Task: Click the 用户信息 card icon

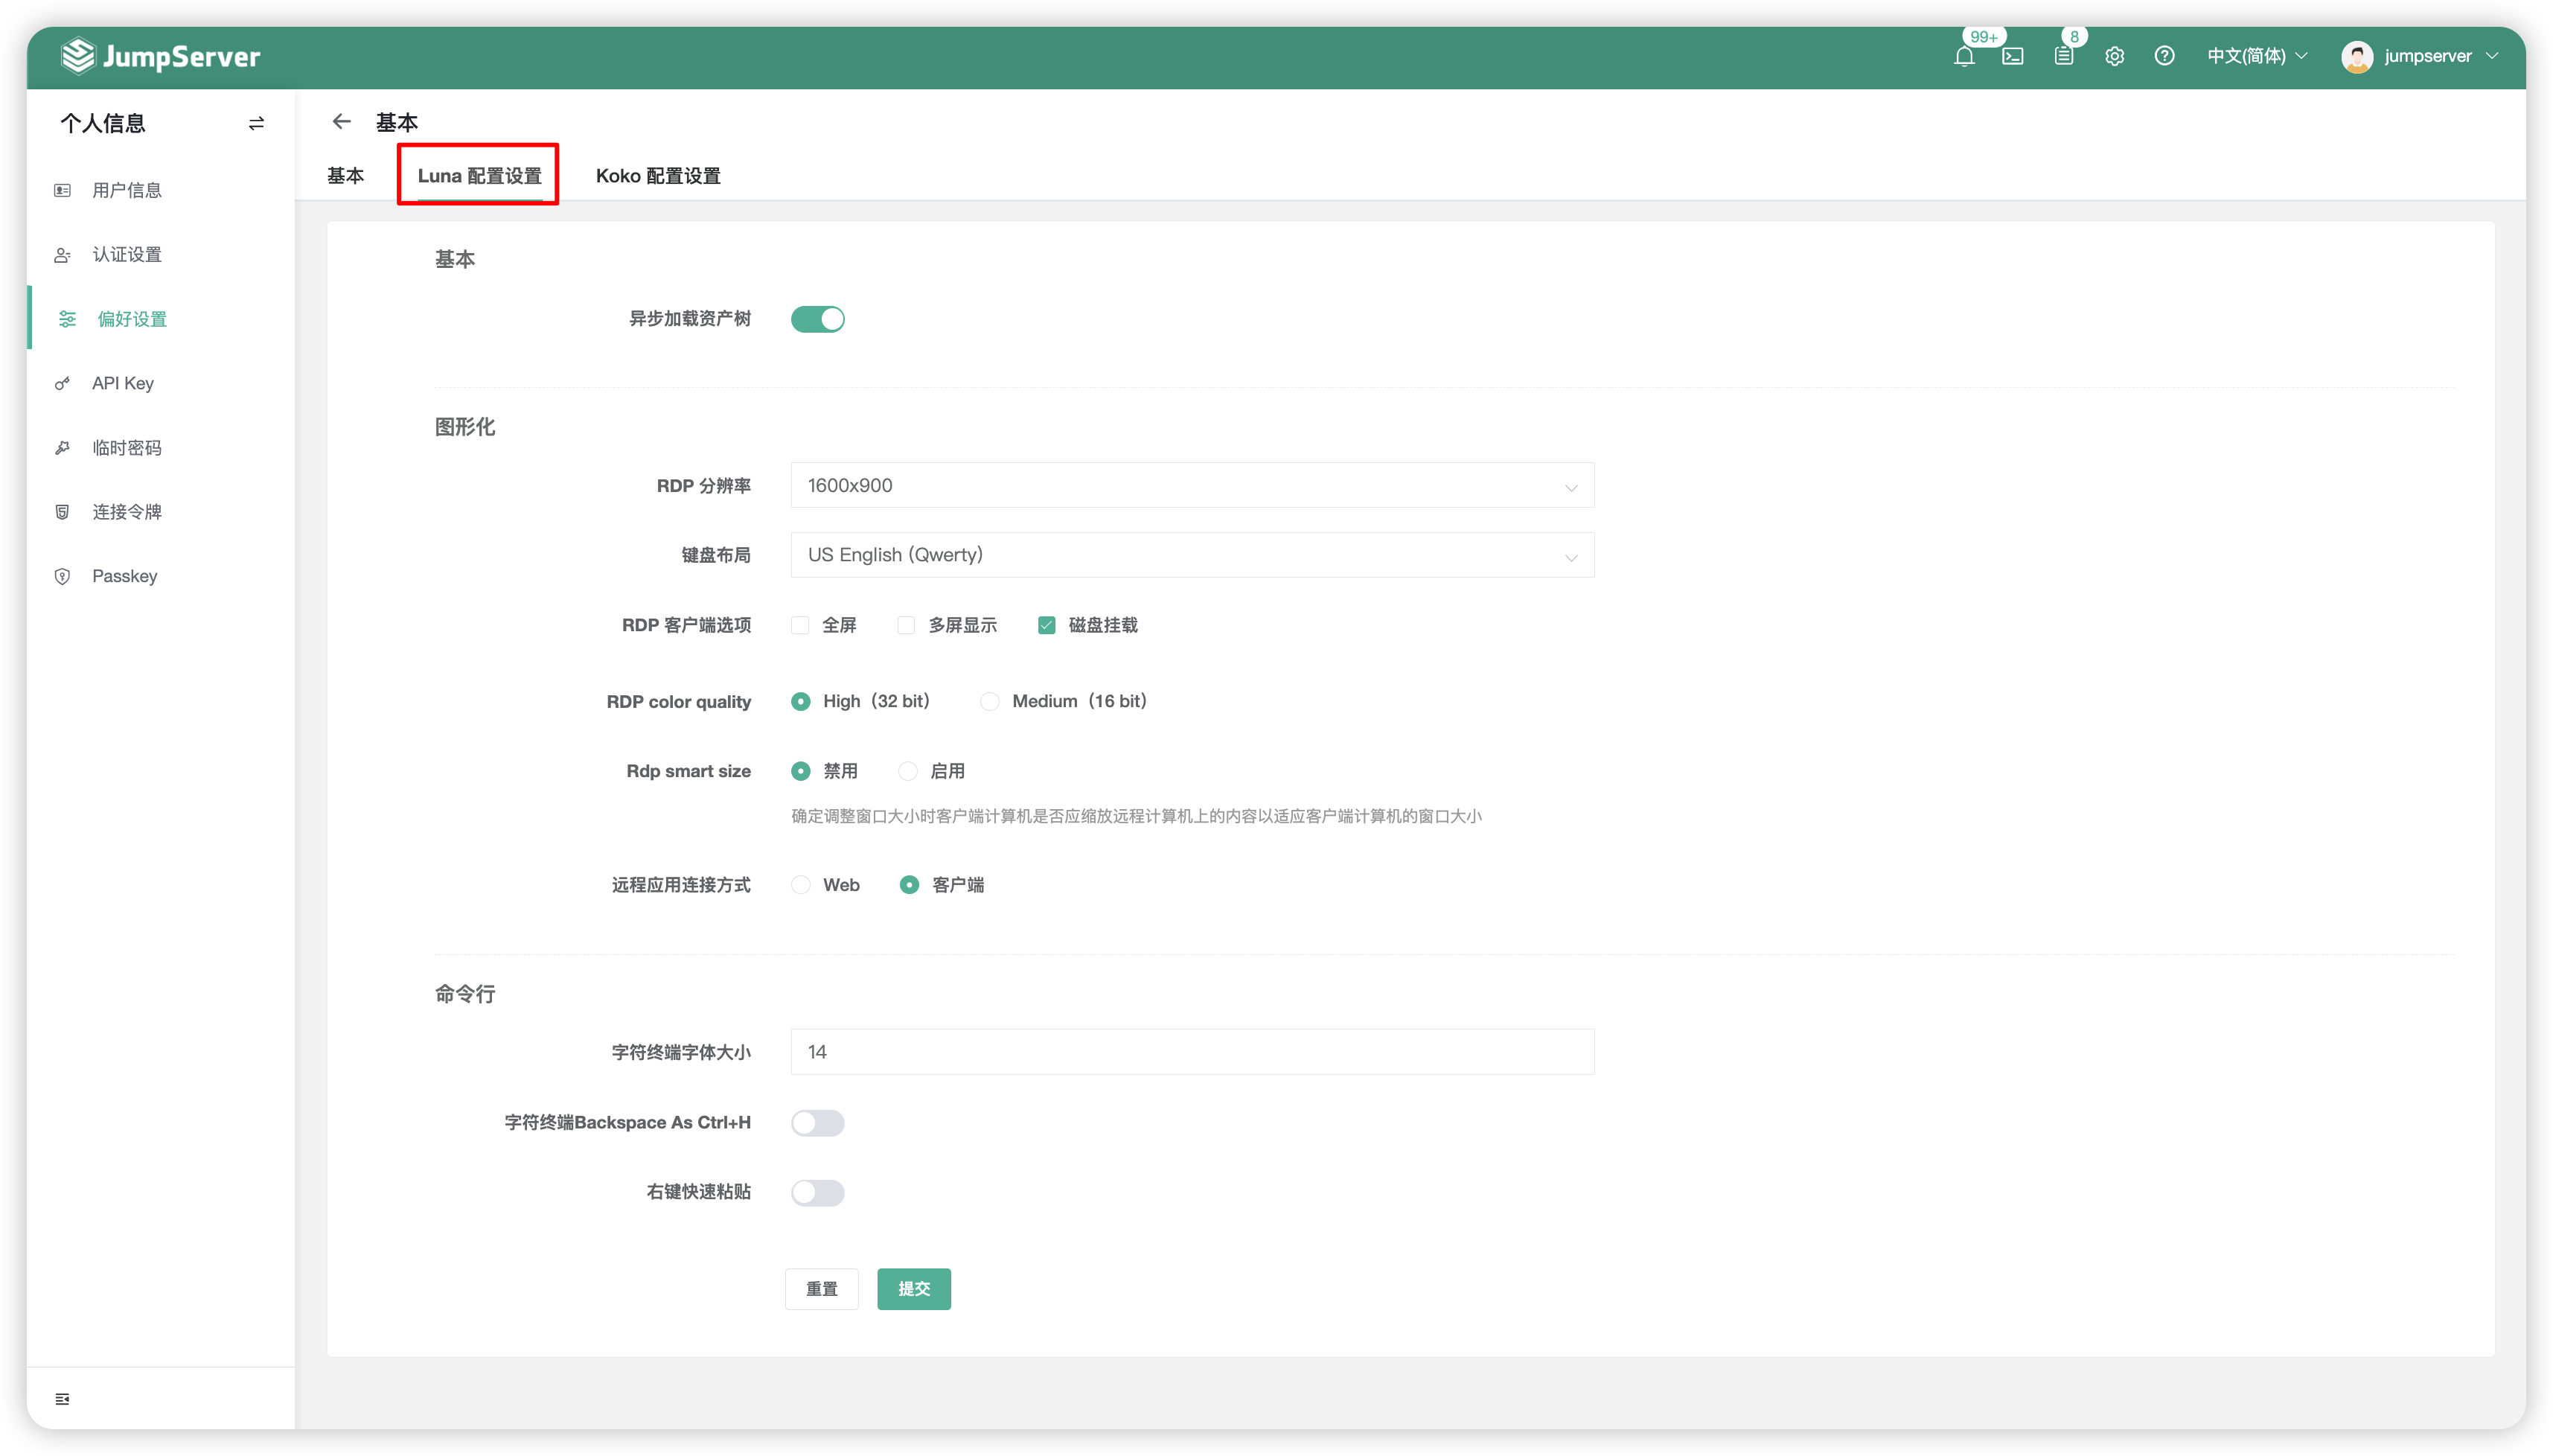Action: [62, 190]
